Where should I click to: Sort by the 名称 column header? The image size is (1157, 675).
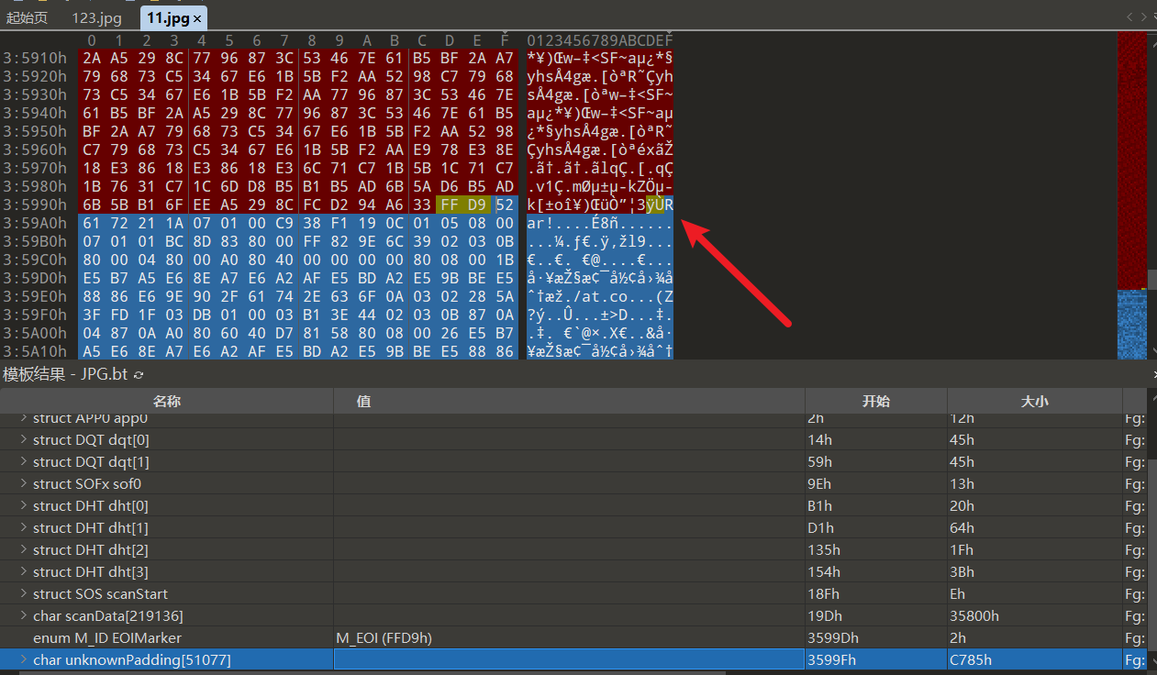click(x=166, y=401)
